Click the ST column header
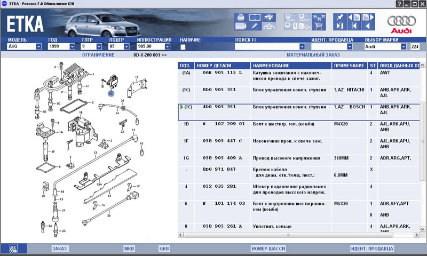Image resolution: width=427 pixels, height=256 pixels. coord(373,66)
